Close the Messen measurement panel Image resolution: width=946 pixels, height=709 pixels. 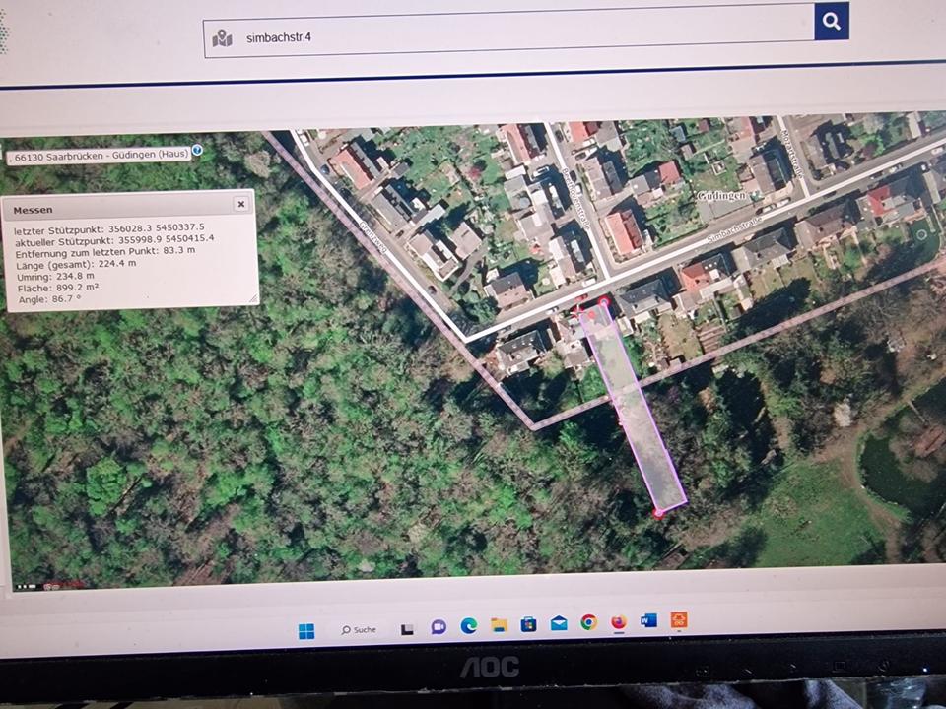tap(241, 204)
